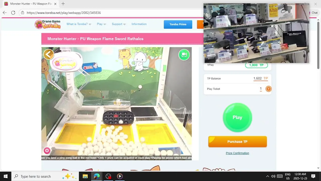The height and width of the screenshot is (181, 321).
Task: Close the Monster Hunter browser tab
Action: pyautogui.click(x=55, y=4)
